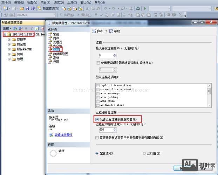Click the Undo arrow icon in toolbar

click(105, 8)
